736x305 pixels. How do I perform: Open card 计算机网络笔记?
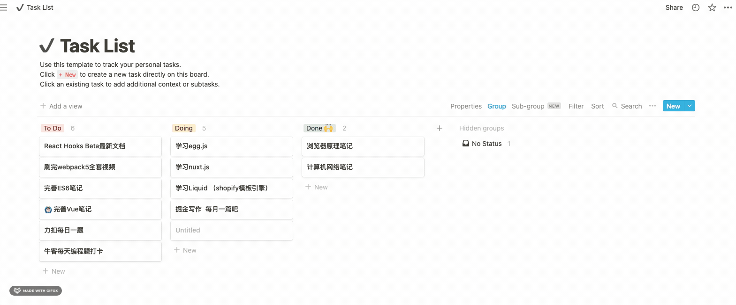(x=363, y=167)
